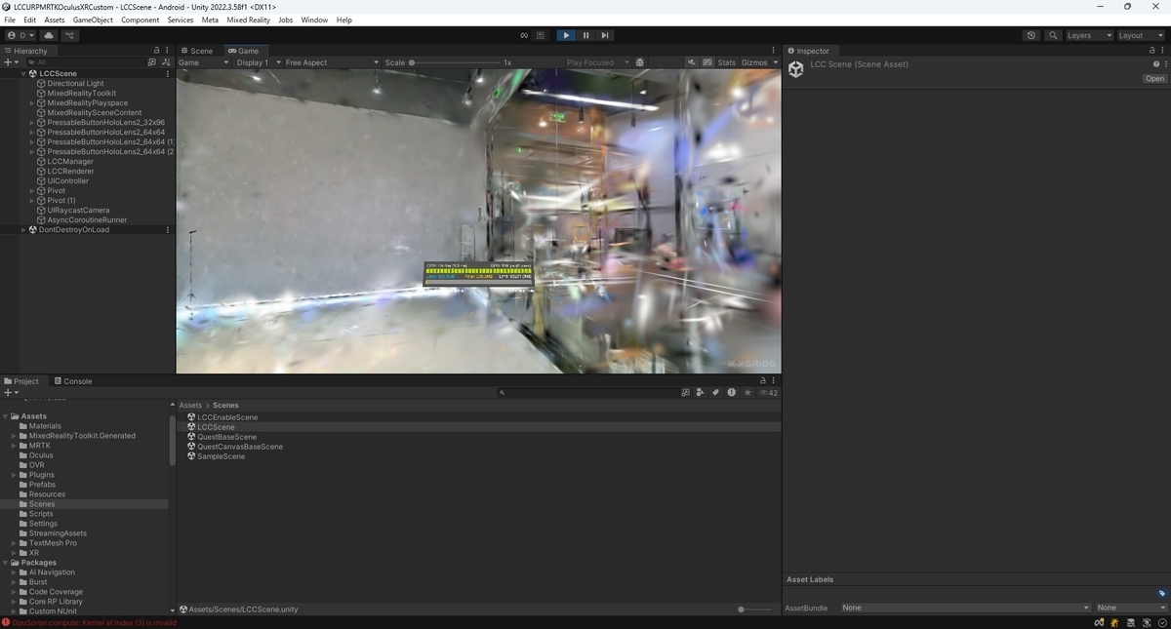Open the Play Focused dropdown
This screenshot has width=1171, height=629.
coord(596,62)
